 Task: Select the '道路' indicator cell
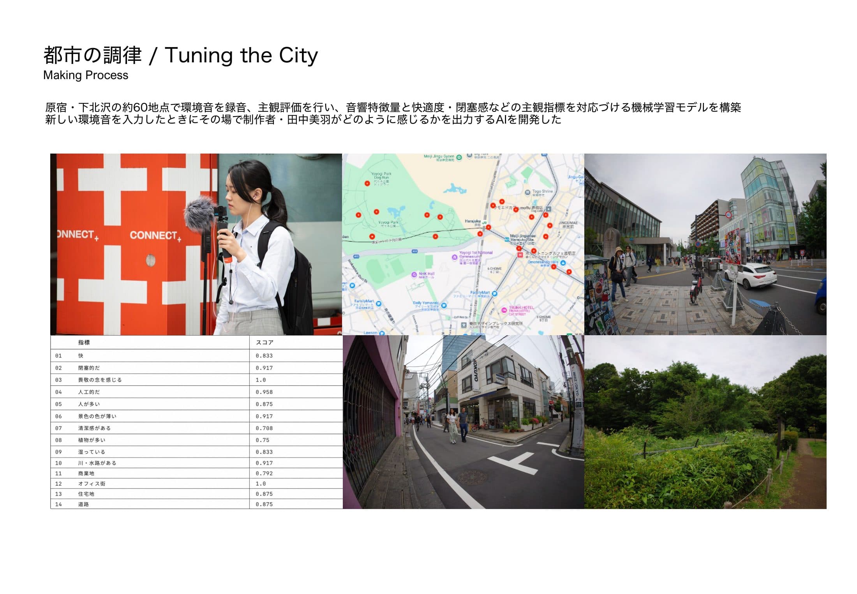point(83,504)
